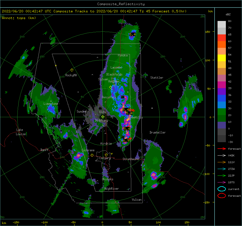Viewport: 242px width, 226px height.
Task: Select the dark orange swatch in dBZ legend
Action: (x=222, y=45)
